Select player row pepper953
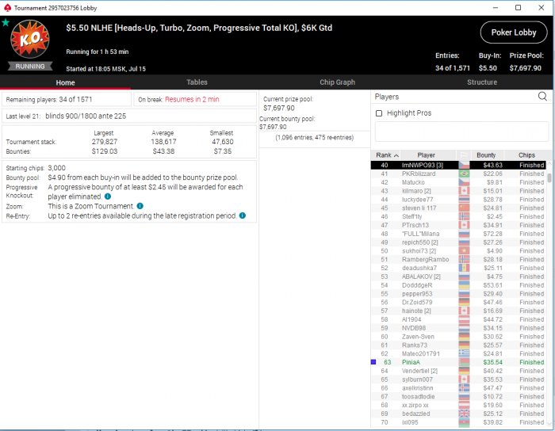The width and height of the screenshot is (555, 431). tap(458, 294)
